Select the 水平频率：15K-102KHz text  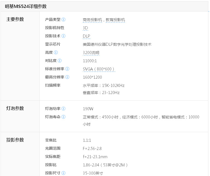[x=104, y=86]
